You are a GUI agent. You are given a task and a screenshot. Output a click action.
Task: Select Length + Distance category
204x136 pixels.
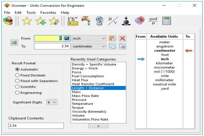point(98,88)
